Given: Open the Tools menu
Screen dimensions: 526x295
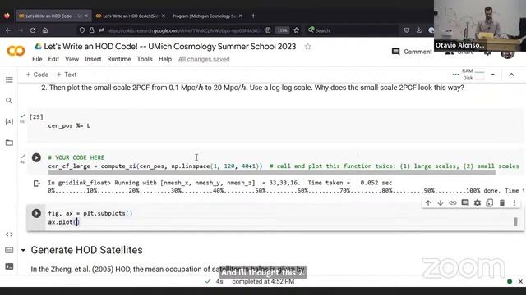Looking at the screenshot, I should (x=145, y=59).
